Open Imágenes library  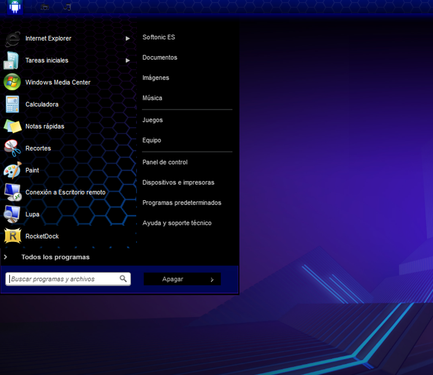click(x=156, y=78)
